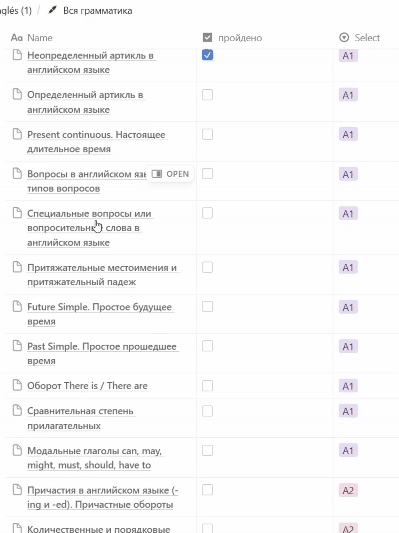
Task: Click the OPEN button on Вопросы в английском
Action: 170,174
